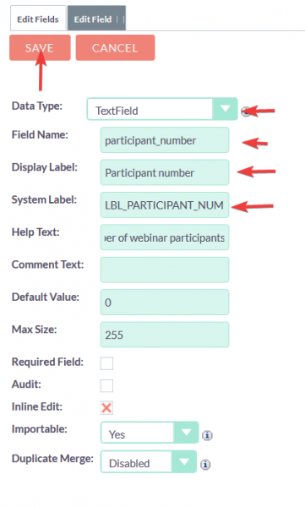Toggle the Inline Edit checkbox

tap(106, 408)
